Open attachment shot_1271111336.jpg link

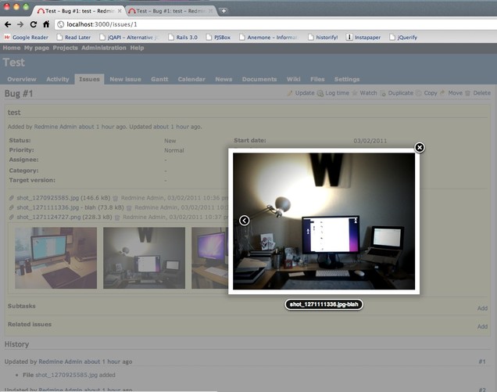48,207
